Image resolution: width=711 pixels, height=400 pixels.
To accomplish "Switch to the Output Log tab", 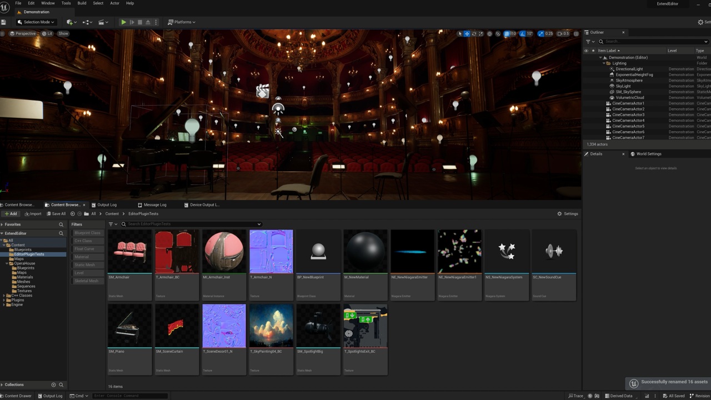I will point(107,204).
